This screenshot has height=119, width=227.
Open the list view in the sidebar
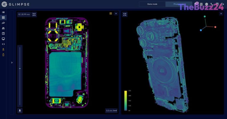click(3, 12)
